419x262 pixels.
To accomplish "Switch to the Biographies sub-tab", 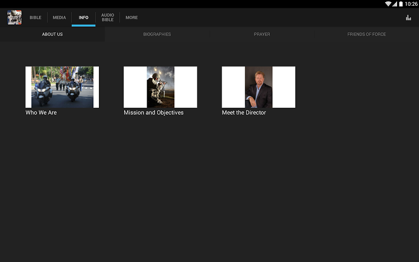I will pyautogui.click(x=157, y=35).
